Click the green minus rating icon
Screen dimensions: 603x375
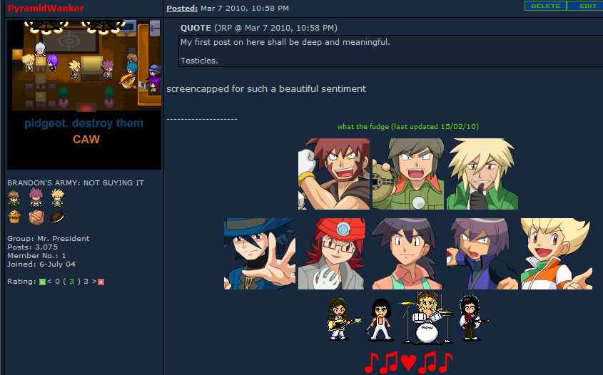[x=42, y=282]
